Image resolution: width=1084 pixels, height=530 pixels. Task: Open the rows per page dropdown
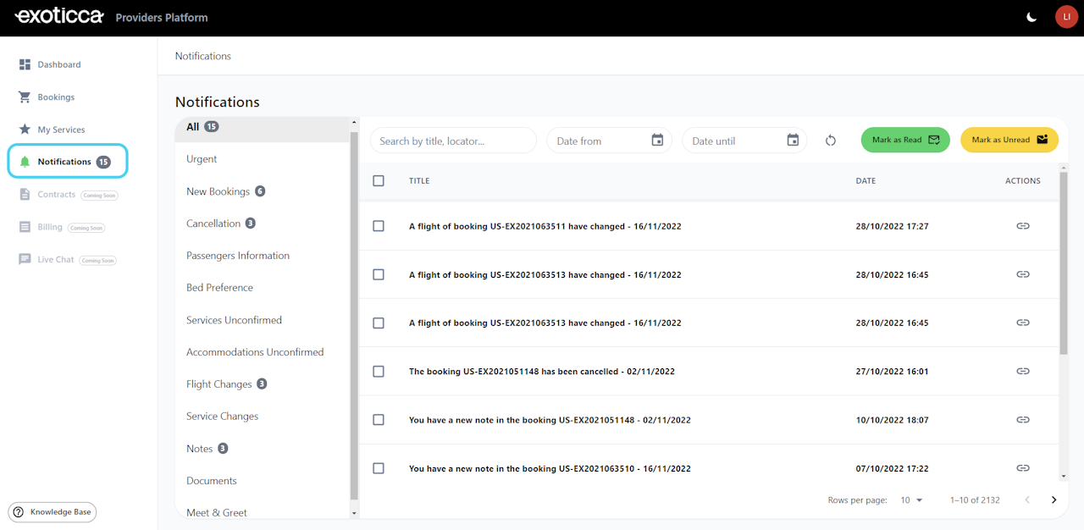coord(911,500)
